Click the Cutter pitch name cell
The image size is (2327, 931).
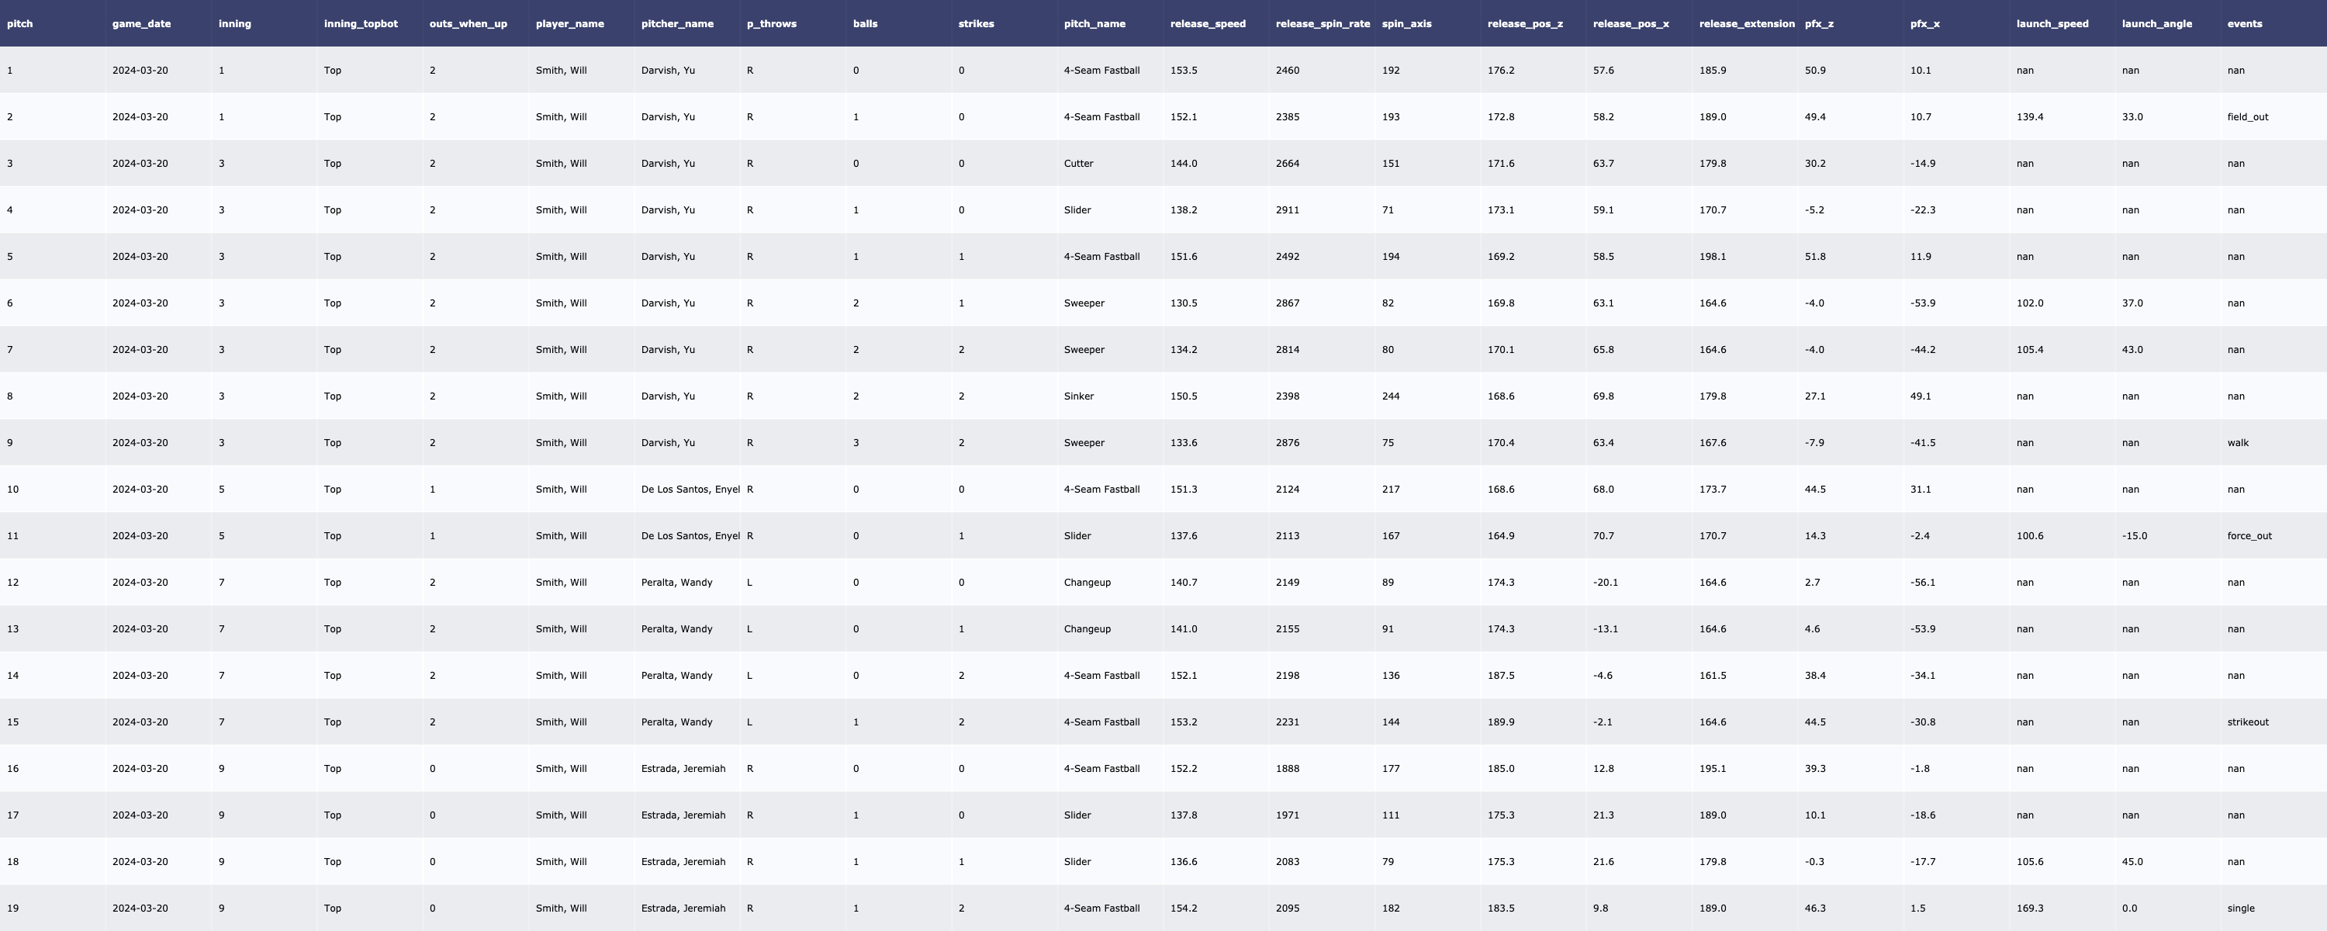(x=1077, y=164)
